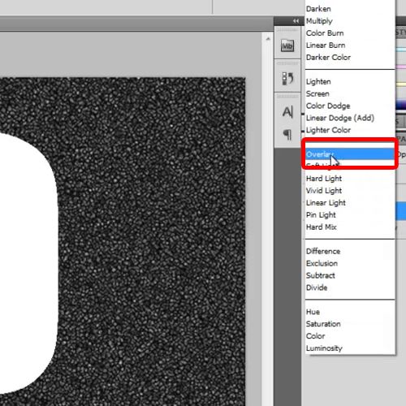Click the canvas scrollbar up arrow

(x=268, y=39)
